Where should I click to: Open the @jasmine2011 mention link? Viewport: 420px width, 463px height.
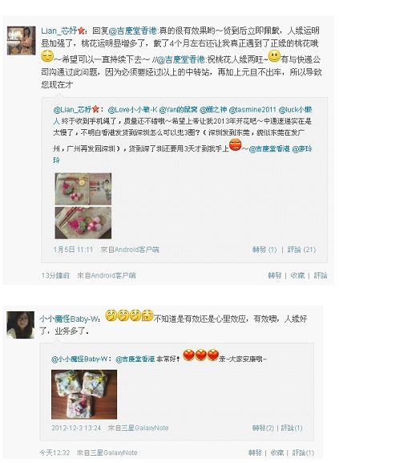click(x=252, y=110)
